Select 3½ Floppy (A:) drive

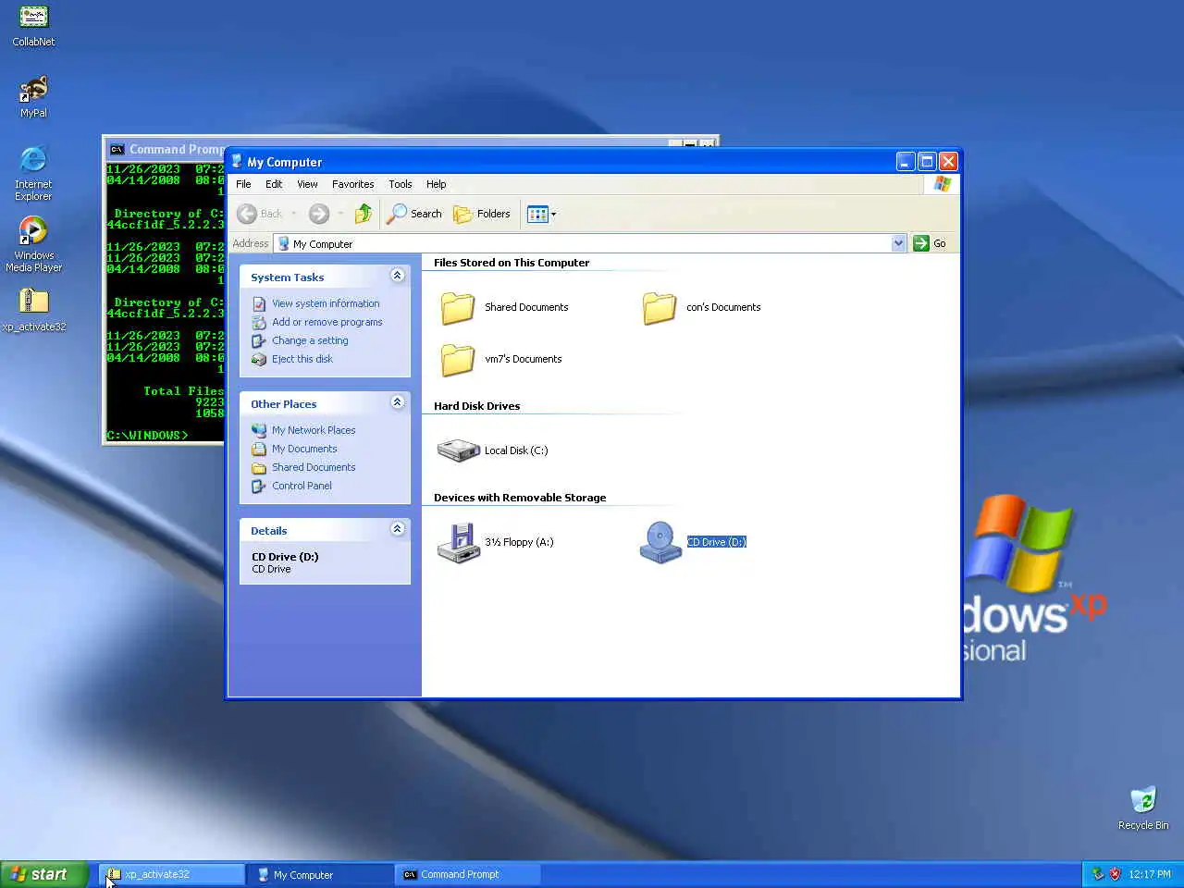495,542
